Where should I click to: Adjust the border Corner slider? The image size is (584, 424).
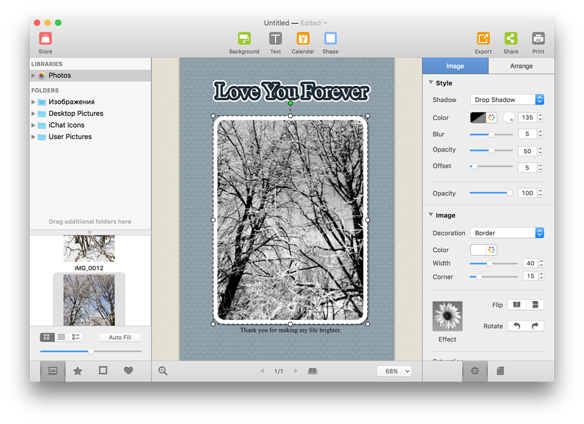point(494,277)
